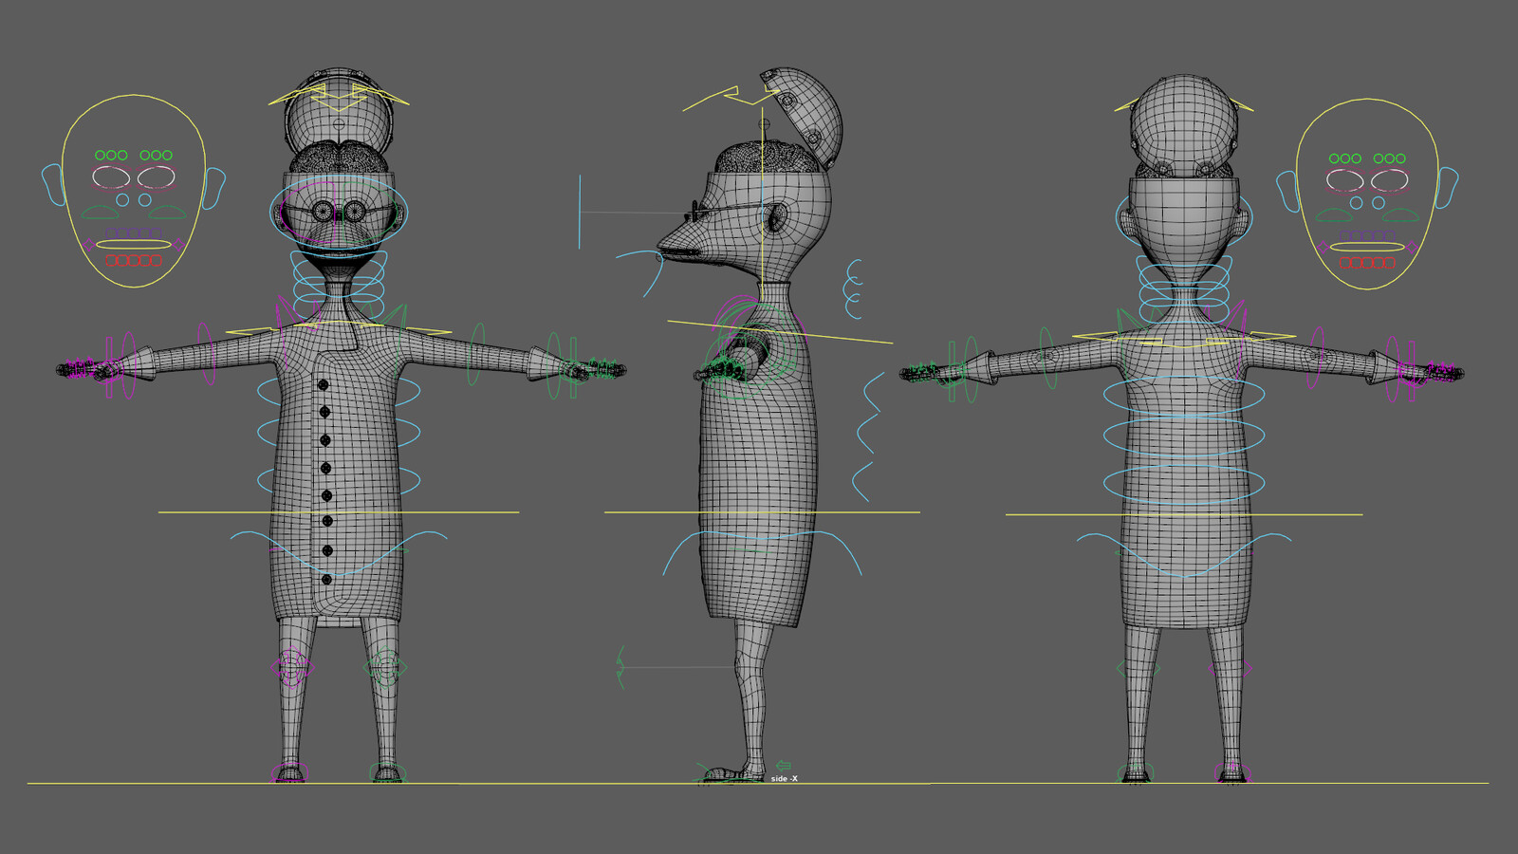Select right magenta mouth-corner diamond, front-view face panel
This screenshot has width=1518, height=854.
click(x=178, y=245)
